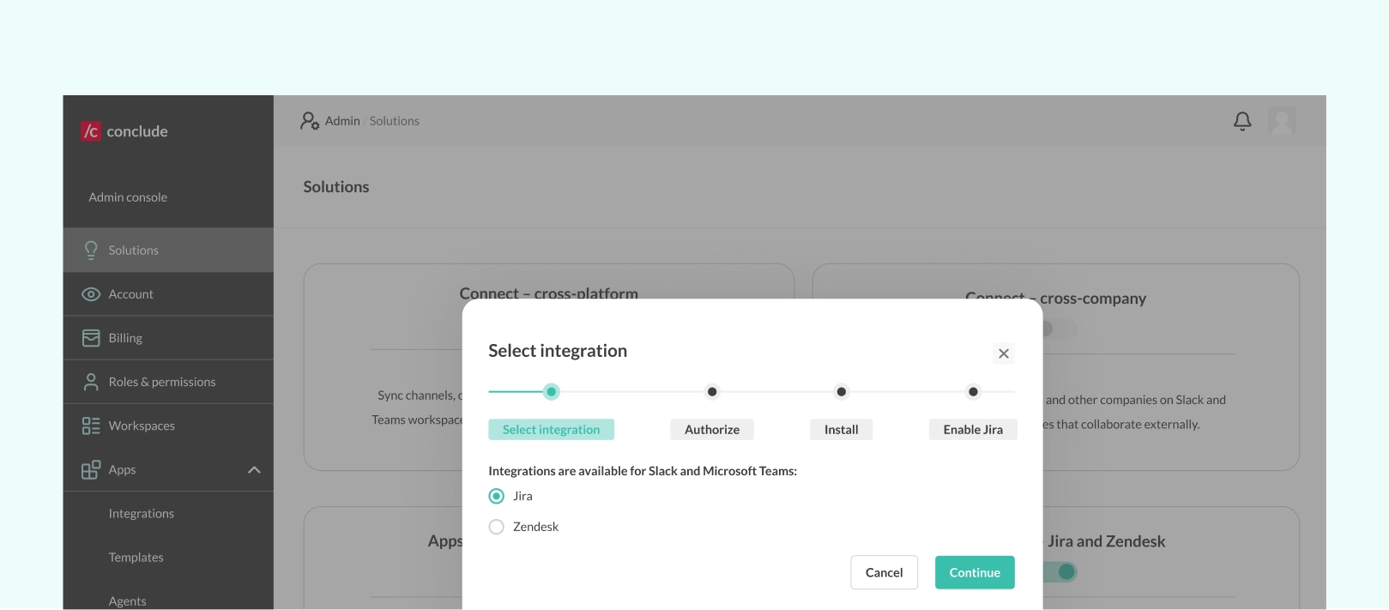
Task: Select the Zendesk radio option
Action: 497,527
